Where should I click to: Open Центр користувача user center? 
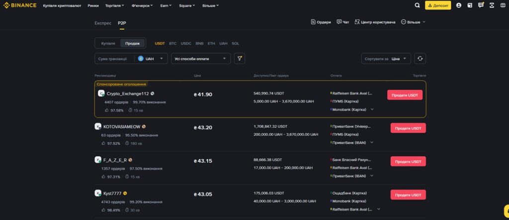point(375,22)
